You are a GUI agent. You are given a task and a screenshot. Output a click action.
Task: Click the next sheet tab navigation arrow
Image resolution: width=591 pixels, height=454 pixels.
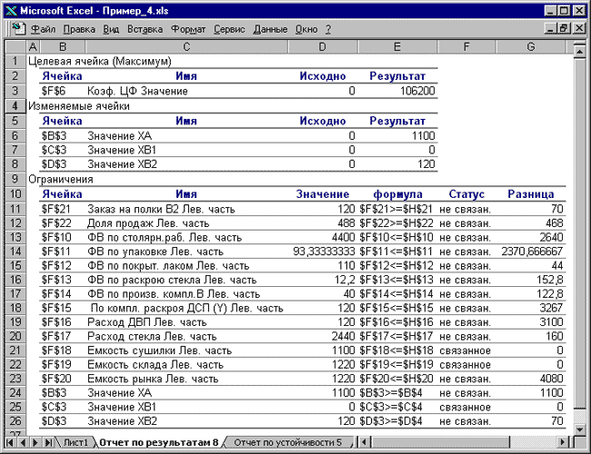[x=35, y=442]
